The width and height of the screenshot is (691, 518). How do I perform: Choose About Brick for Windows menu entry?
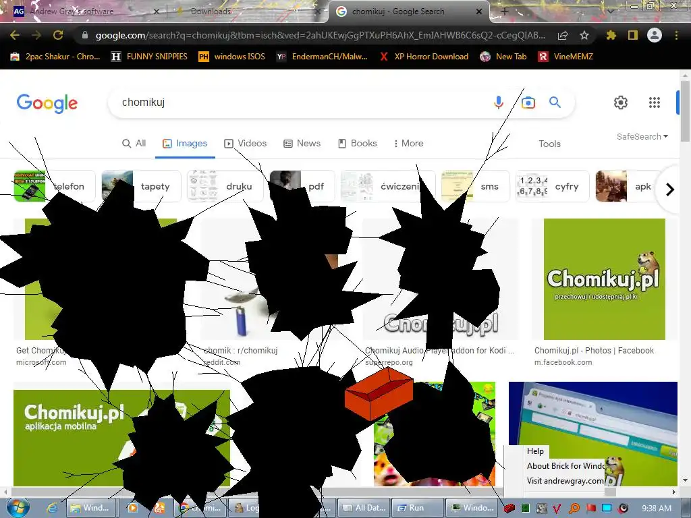point(566,466)
